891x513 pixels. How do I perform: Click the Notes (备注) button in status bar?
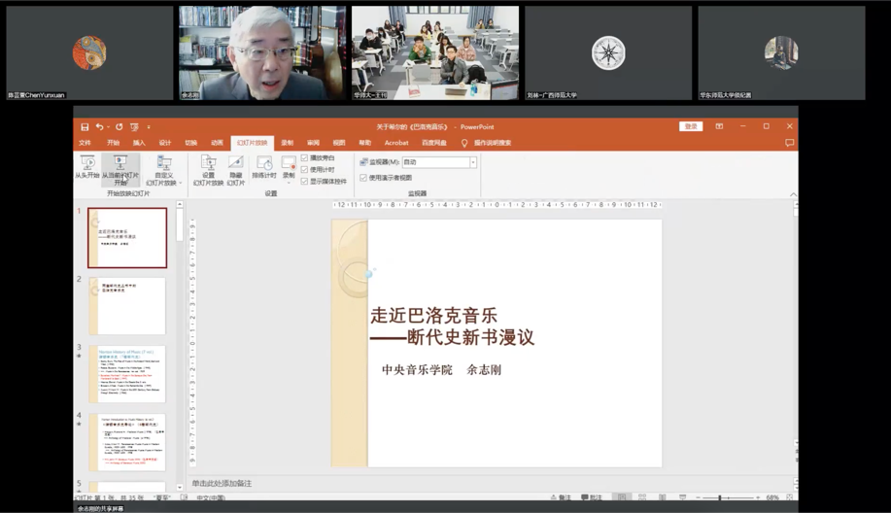561,497
